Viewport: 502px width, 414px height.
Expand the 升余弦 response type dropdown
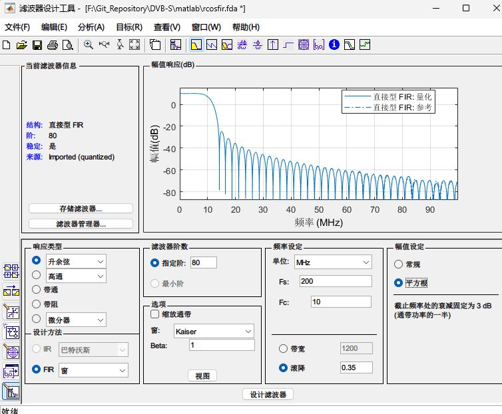[x=76, y=261]
